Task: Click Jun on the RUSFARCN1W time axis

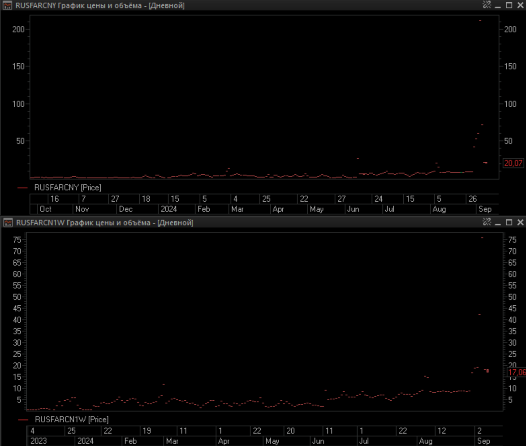Action: 318,441
